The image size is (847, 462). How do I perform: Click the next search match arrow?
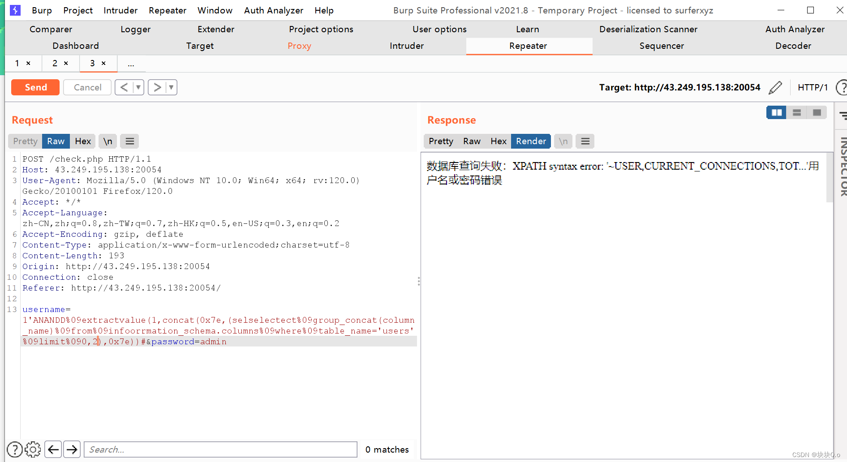click(72, 449)
